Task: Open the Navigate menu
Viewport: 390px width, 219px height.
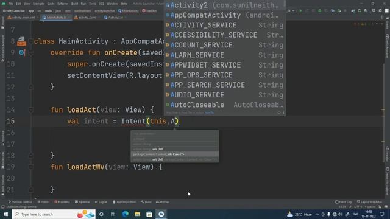Action: point(39,4)
